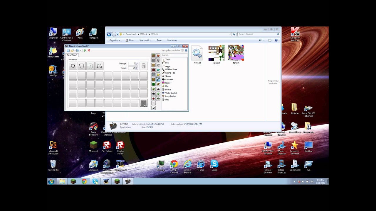Image resolution: width=376 pixels, height=211 pixels.
Task: Click the Google Chrome taskbar icon
Action: (x=84, y=181)
